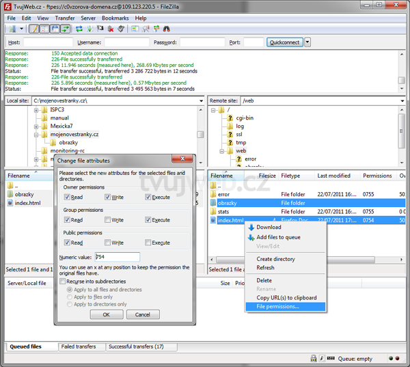Click the stats folder icon in remote list
Viewport: 410px width, 367px height.
[213, 211]
